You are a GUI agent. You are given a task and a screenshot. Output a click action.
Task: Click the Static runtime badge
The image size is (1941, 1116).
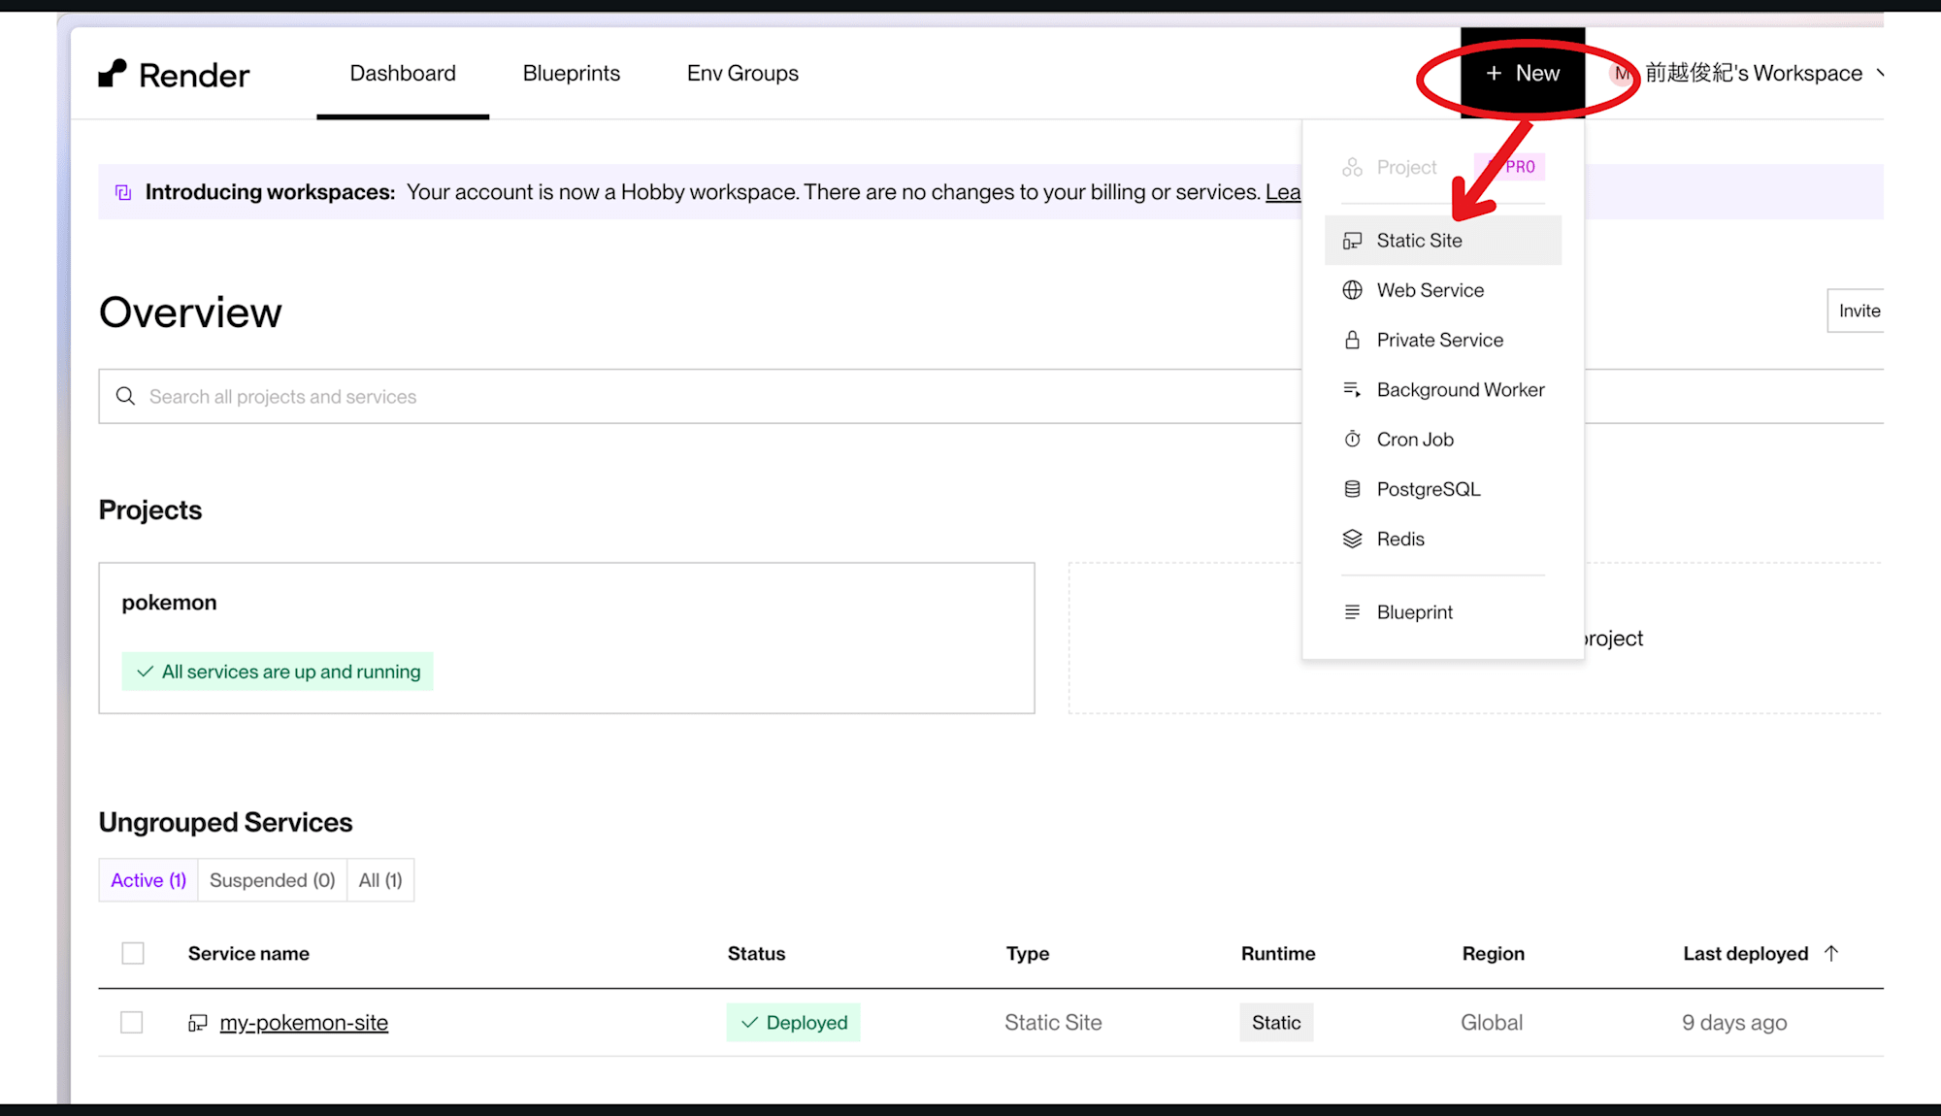[x=1276, y=1023]
